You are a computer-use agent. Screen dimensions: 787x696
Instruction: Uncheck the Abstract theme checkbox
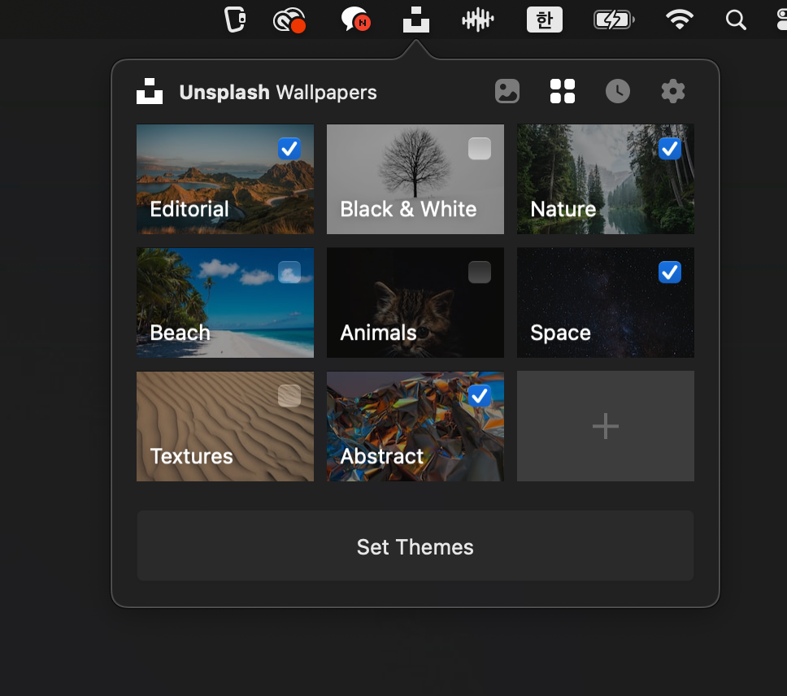coord(480,396)
